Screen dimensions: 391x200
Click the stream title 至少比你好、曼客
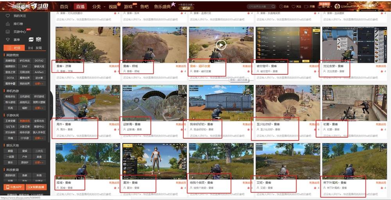[268, 124]
